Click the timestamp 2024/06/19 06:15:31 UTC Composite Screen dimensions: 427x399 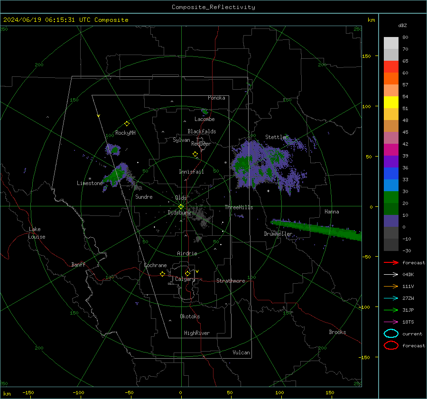pyautogui.click(x=65, y=20)
